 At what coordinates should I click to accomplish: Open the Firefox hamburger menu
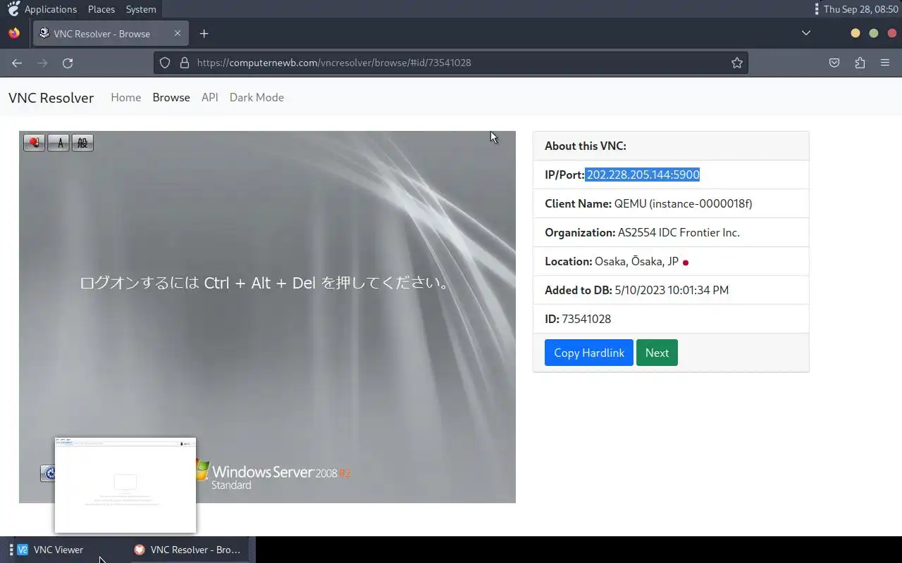885,63
